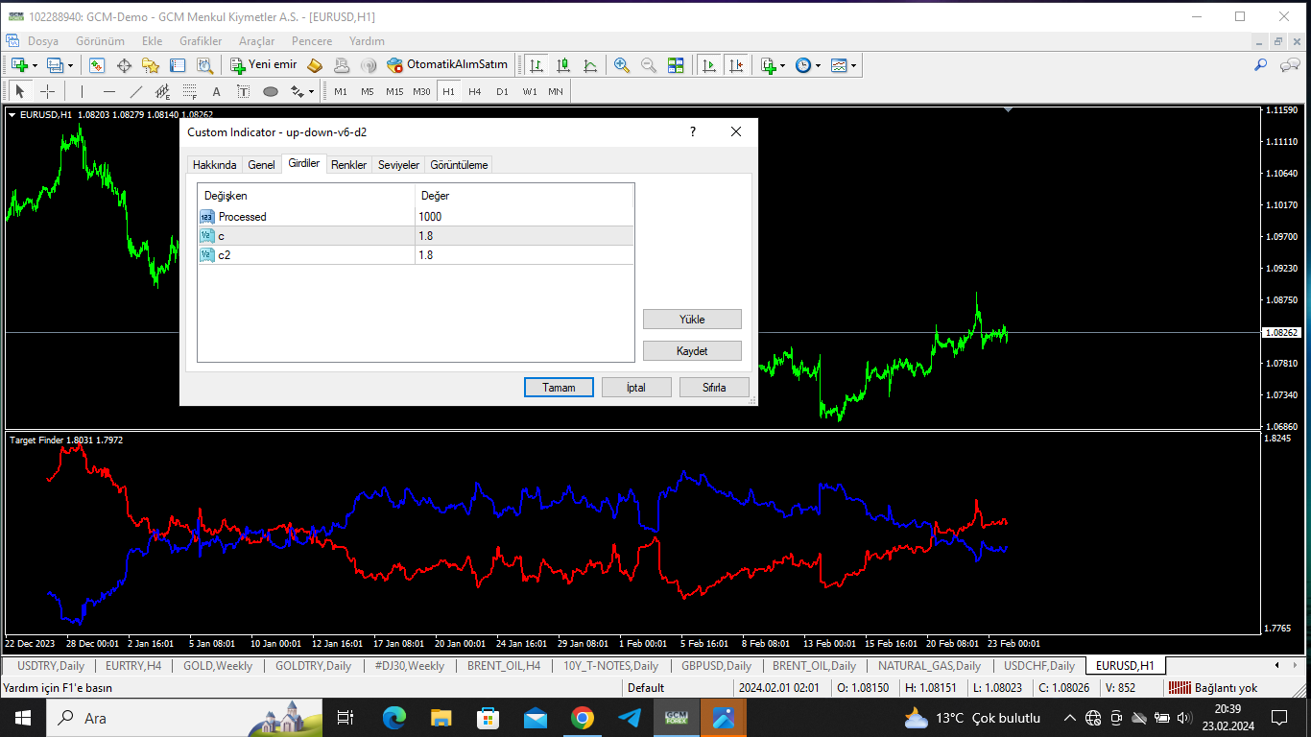Select the value field of variable c
The height and width of the screenshot is (737, 1311).
point(524,236)
